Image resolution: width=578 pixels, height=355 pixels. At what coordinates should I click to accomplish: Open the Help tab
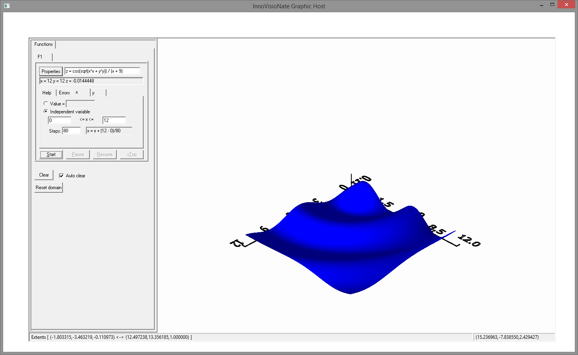point(47,93)
